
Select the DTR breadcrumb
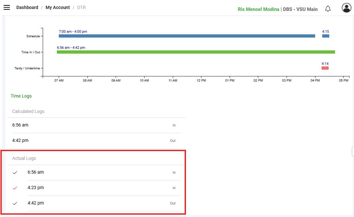point(81,7)
